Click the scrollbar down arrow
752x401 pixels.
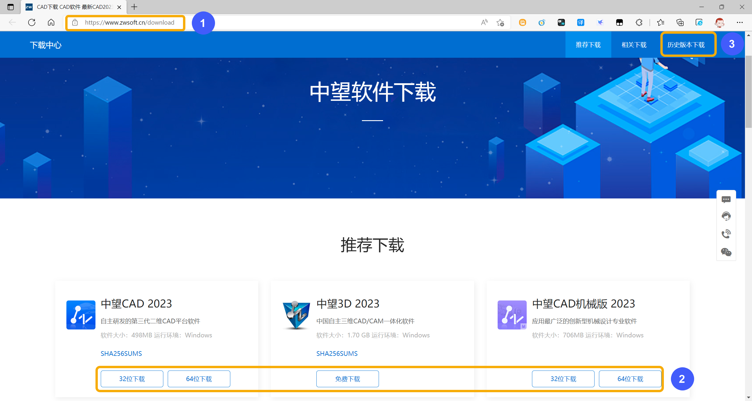pos(748,397)
